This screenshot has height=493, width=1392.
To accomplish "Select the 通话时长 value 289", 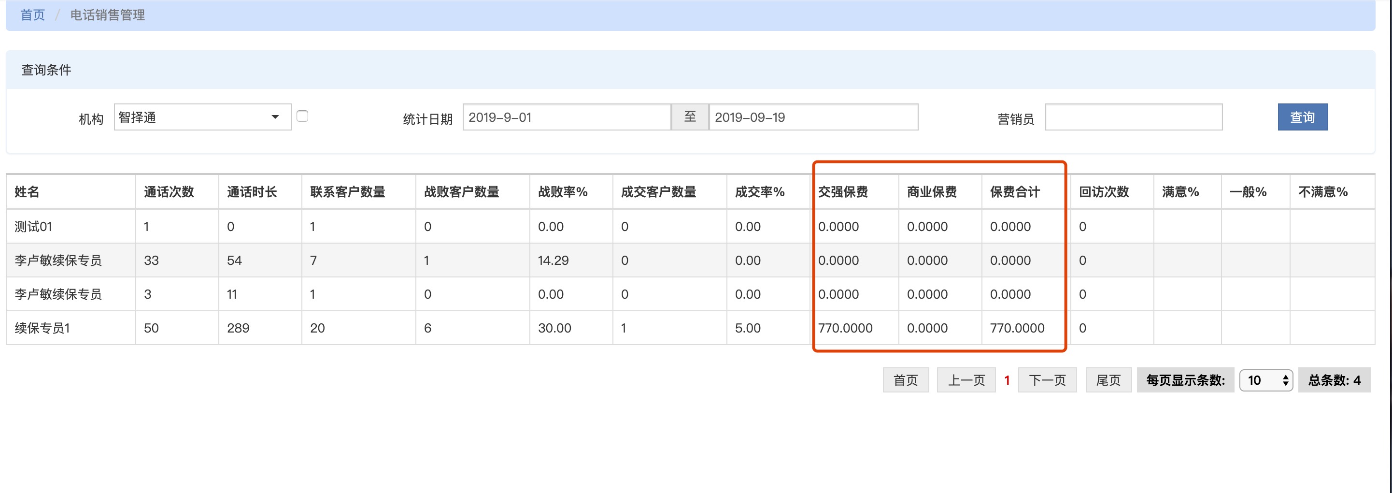I will coord(238,328).
